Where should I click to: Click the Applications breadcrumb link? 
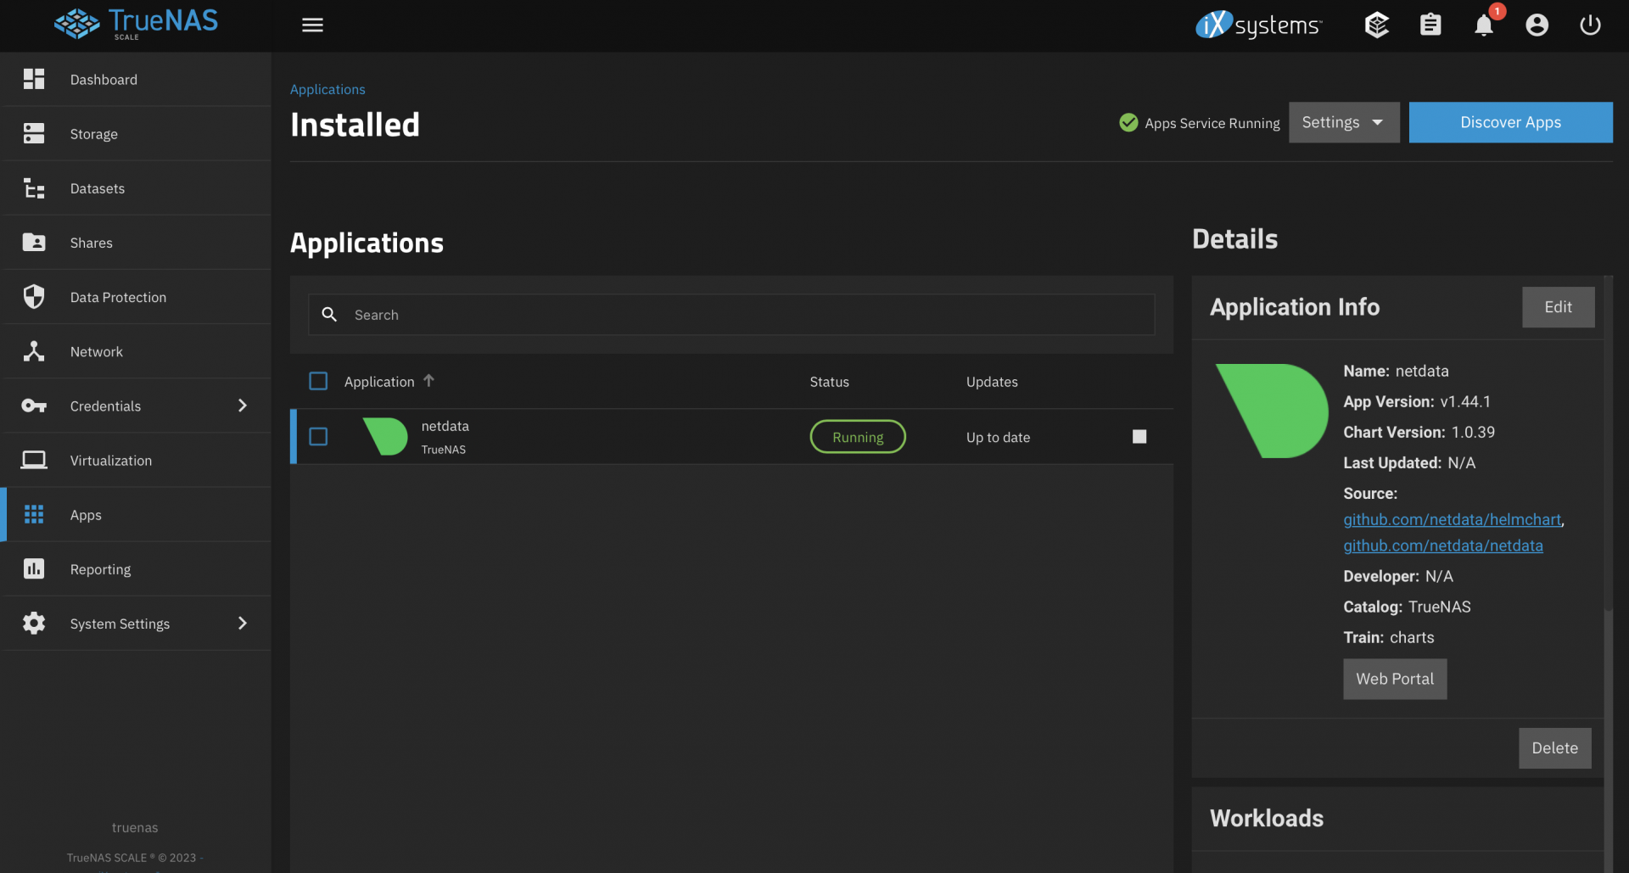point(327,89)
